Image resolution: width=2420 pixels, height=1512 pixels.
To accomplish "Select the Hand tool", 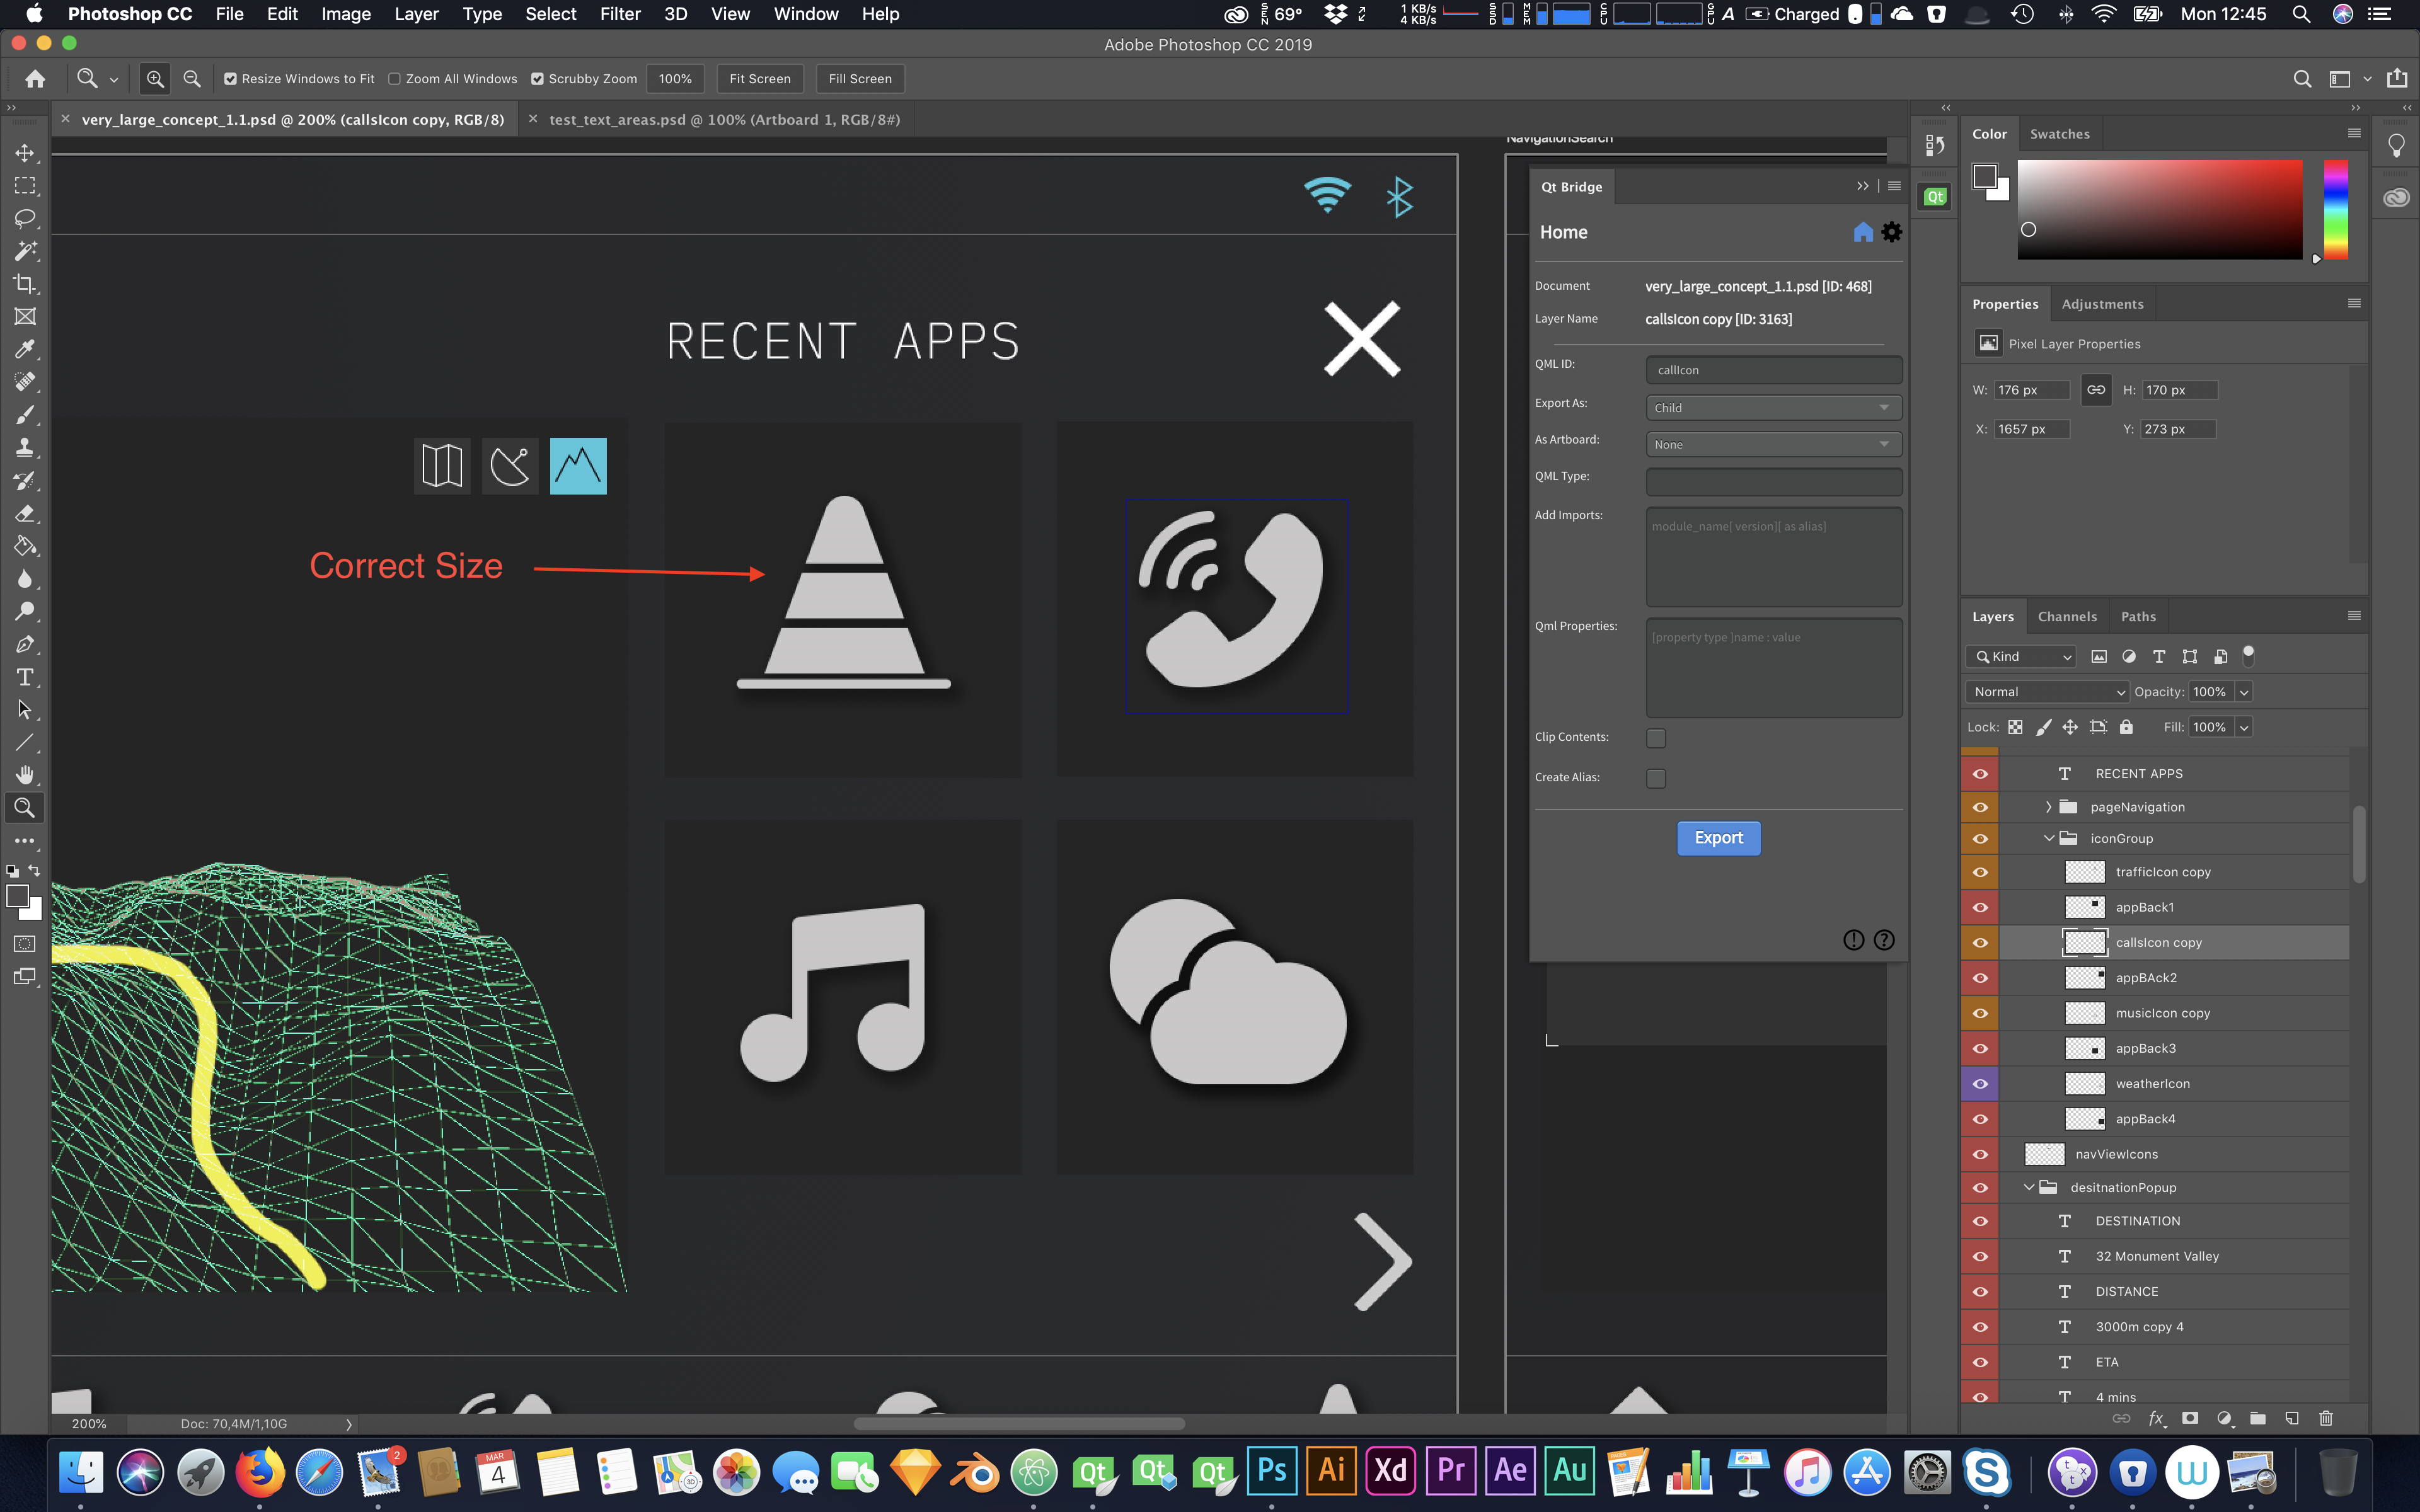I will click(x=24, y=775).
